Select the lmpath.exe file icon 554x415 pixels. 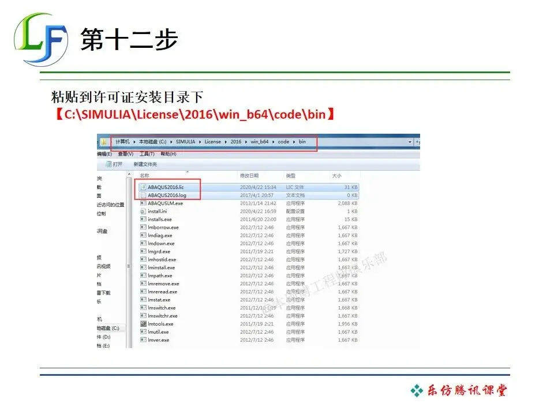143,276
